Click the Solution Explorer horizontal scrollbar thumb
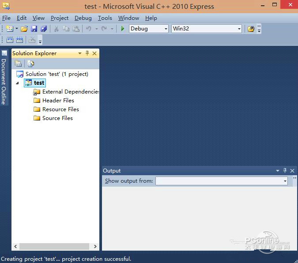This screenshot has height=263, width=298. point(54,247)
